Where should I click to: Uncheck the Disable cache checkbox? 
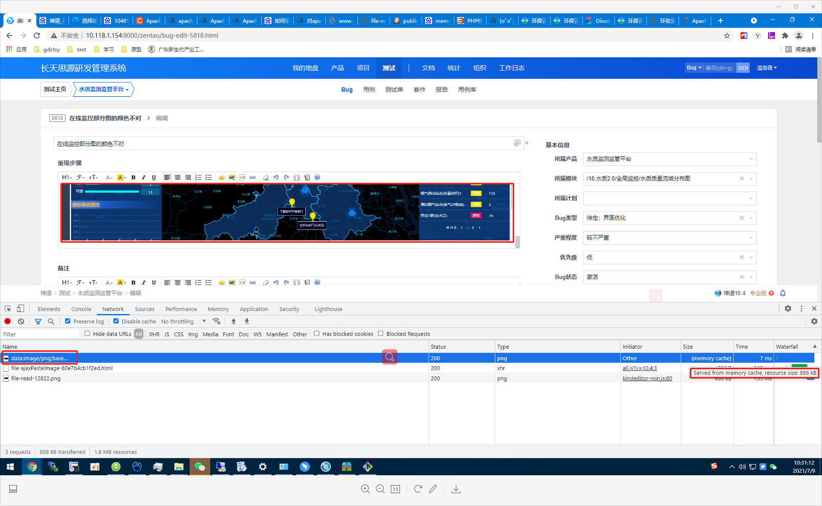point(116,321)
